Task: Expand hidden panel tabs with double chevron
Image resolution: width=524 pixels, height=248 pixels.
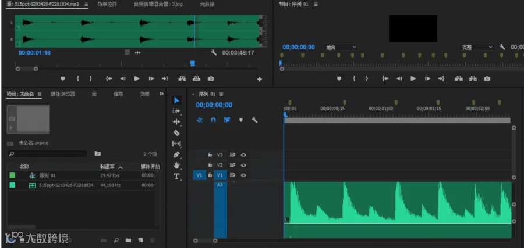Action: (161, 94)
